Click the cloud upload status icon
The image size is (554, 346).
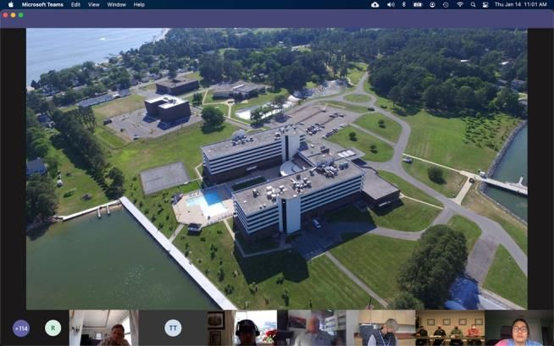[375, 4]
